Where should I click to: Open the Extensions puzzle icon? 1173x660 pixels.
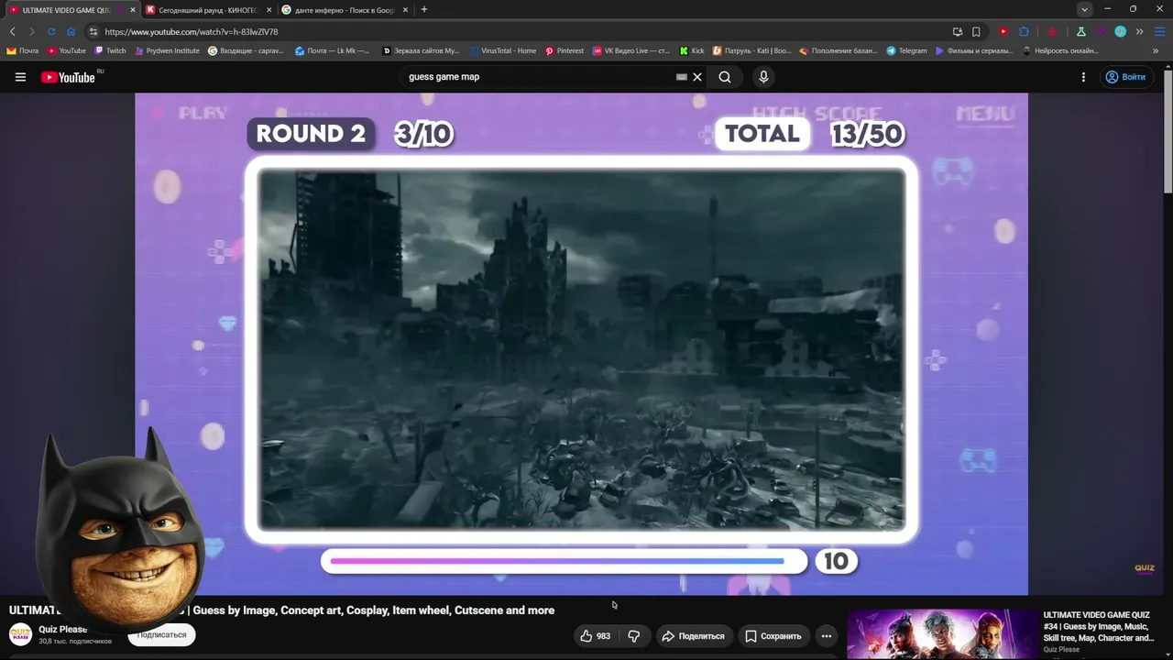tap(1025, 31)
